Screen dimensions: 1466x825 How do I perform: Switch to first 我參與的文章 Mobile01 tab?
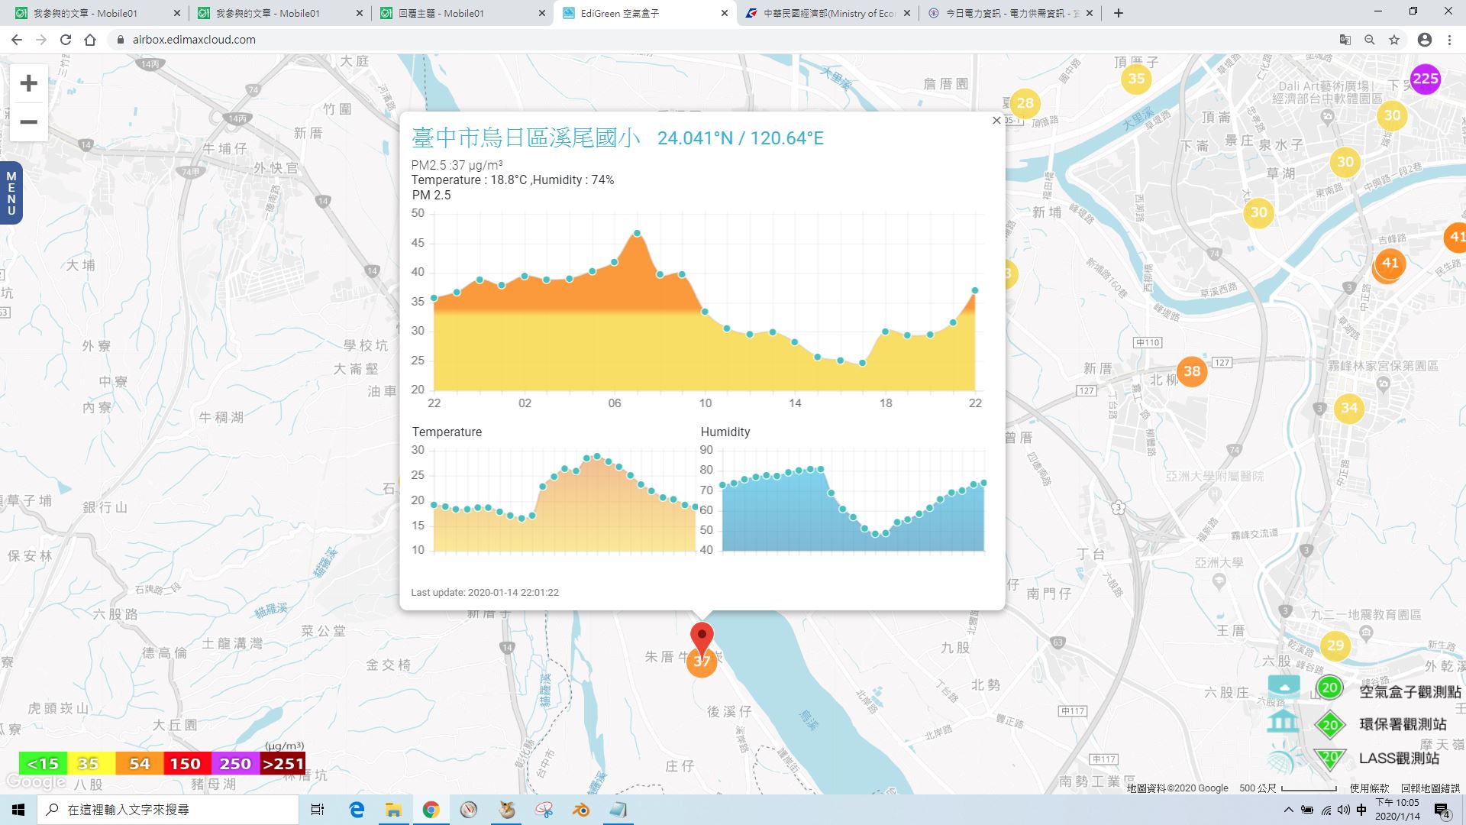tap(97, 13)
